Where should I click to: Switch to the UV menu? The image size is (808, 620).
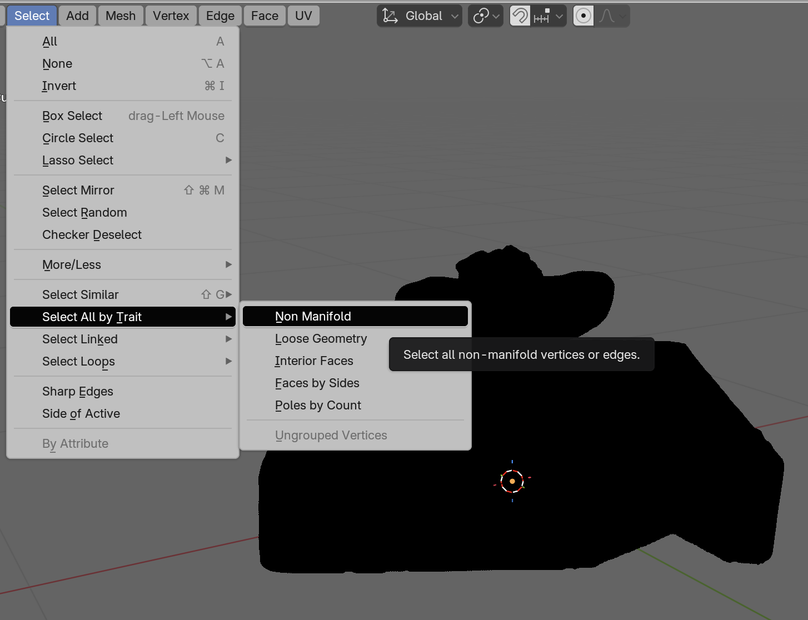303,16
